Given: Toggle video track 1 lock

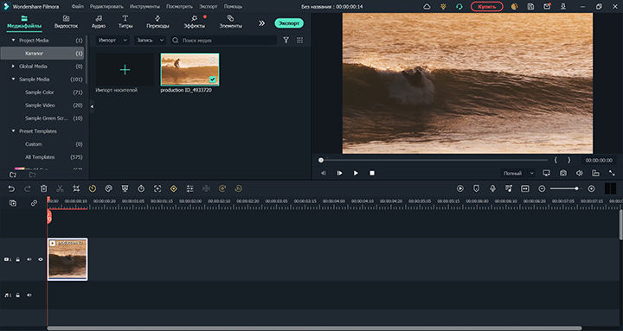Looking at the screenshot, I should [18, 259].
